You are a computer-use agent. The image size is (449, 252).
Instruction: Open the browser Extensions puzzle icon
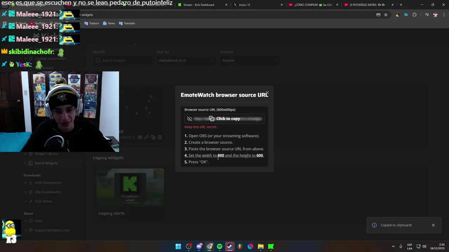click(x=415, y=15)
